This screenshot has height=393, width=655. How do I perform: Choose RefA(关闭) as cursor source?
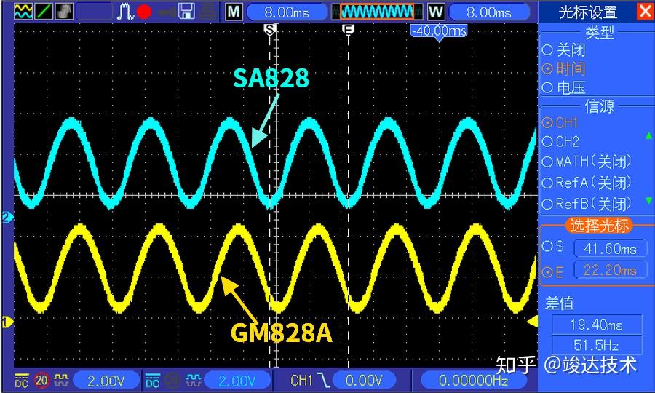(x=587, y=183)
